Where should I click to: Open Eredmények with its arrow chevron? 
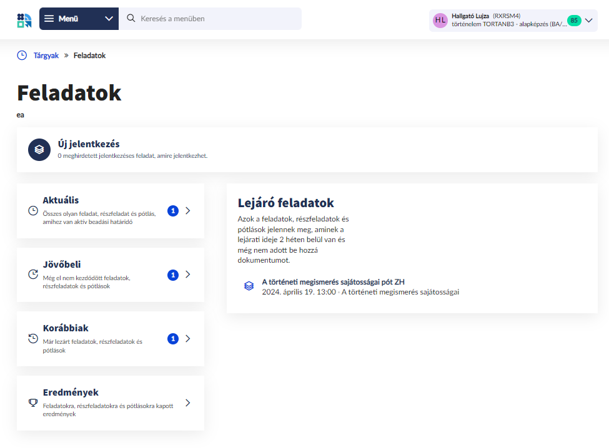click(188, 402)
